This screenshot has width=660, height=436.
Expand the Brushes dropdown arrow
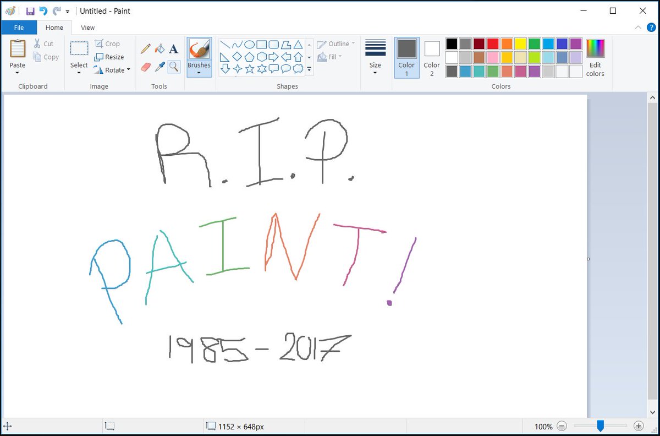(199, 72)
